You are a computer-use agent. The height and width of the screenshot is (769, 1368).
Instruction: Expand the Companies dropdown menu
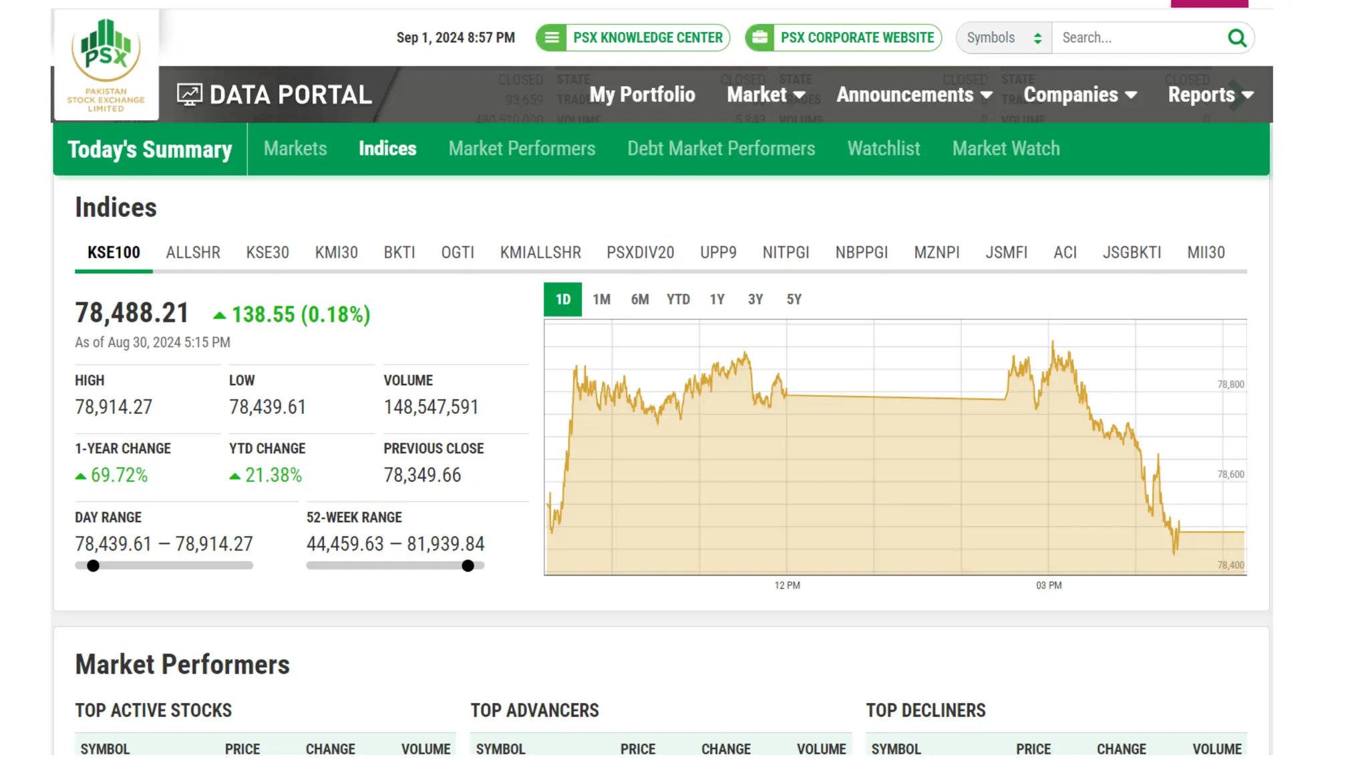[x=1079, y=95]
